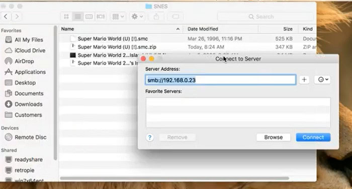352x189 pixels.
Task: Click the iCloud Drive cloud icon
Action: click(x=9, y=51)
